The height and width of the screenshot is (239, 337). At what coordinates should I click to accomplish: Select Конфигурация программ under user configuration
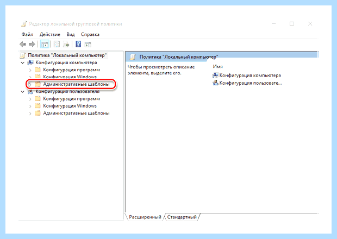(x=71, y=99)
